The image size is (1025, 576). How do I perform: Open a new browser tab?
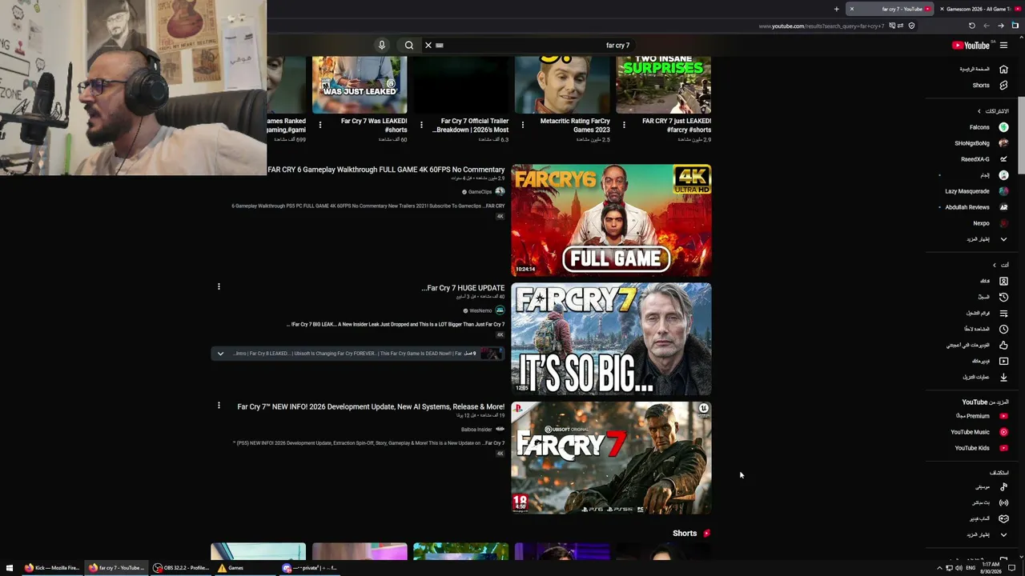coord(836,9)
